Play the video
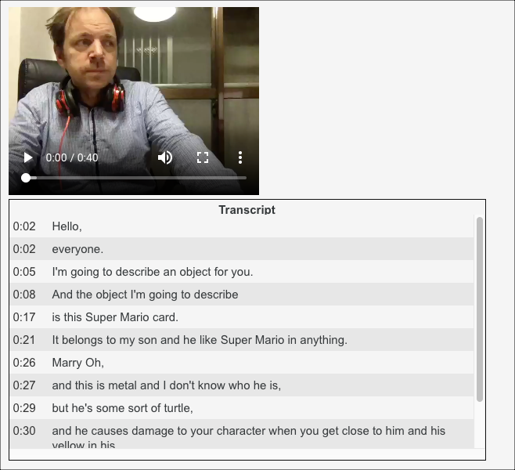 28,157
